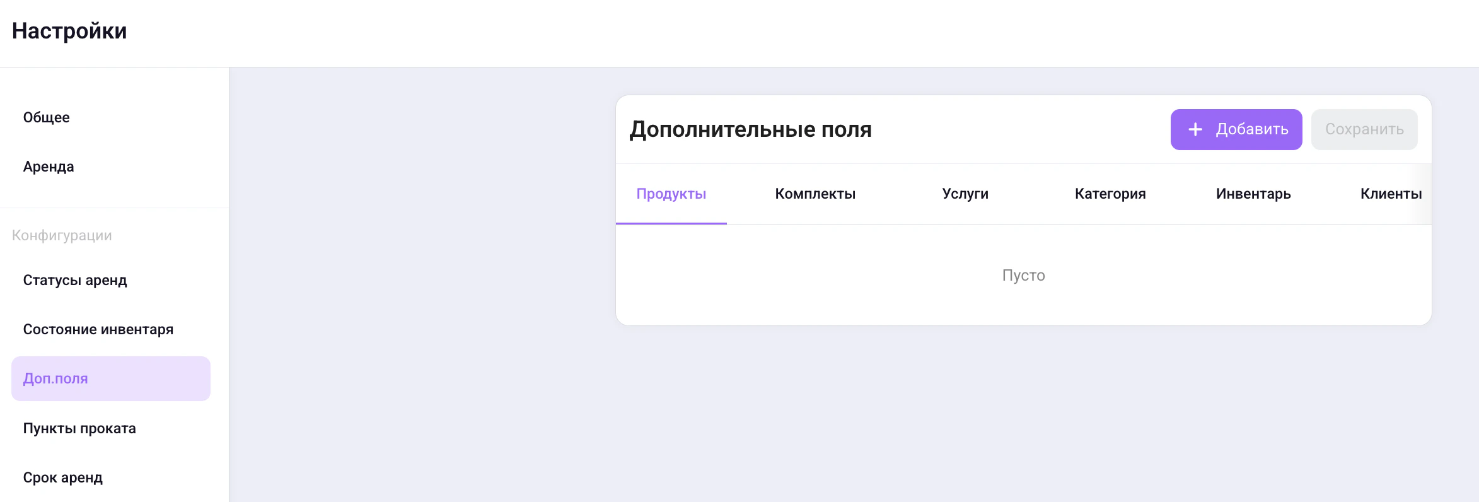The width and height of the screenshot is (1479, 502).
Task: Click the empty Пусто area
Action: coord(1023,275)
